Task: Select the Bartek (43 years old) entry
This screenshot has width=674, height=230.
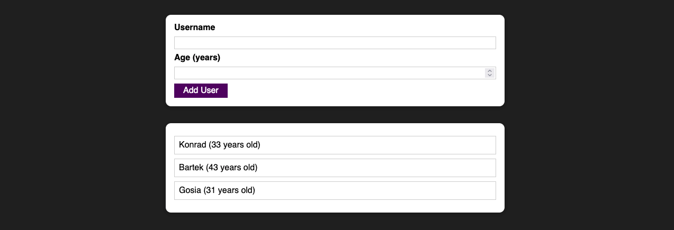Action: (x=335, y=168)
